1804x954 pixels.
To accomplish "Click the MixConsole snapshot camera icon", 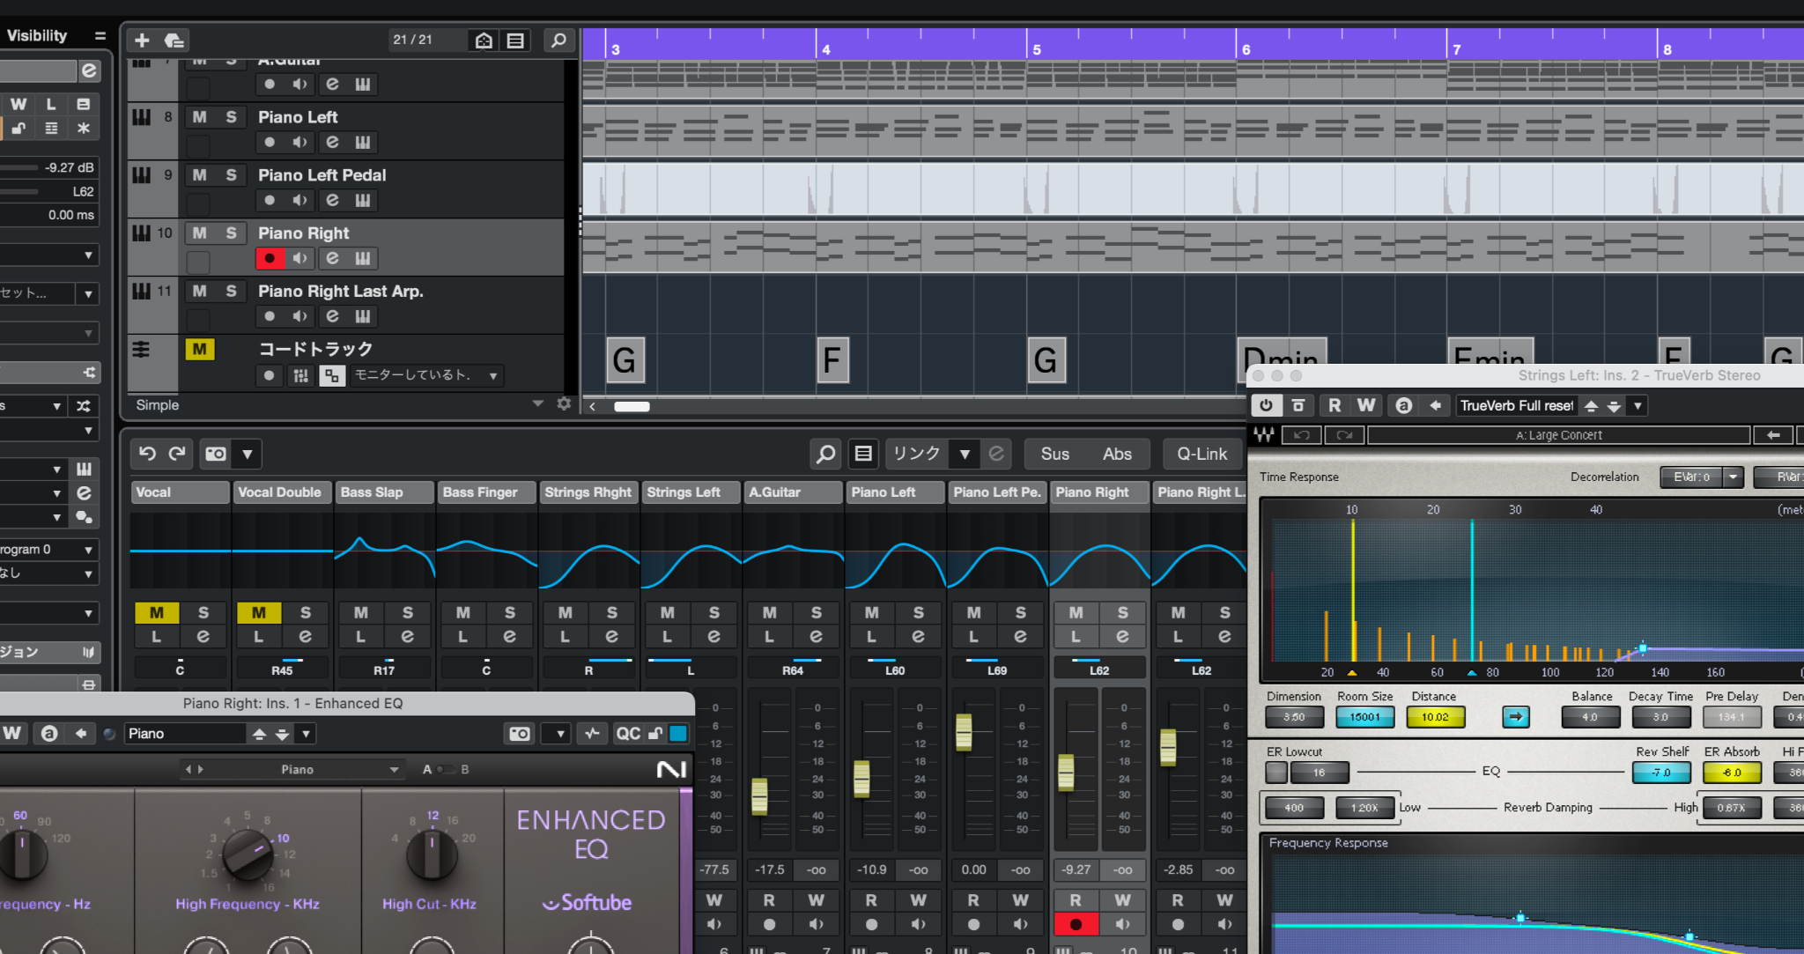I will point(216,454).
